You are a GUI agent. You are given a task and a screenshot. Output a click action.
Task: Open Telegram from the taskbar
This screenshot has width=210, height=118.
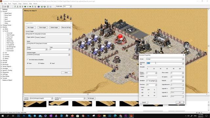35,116
